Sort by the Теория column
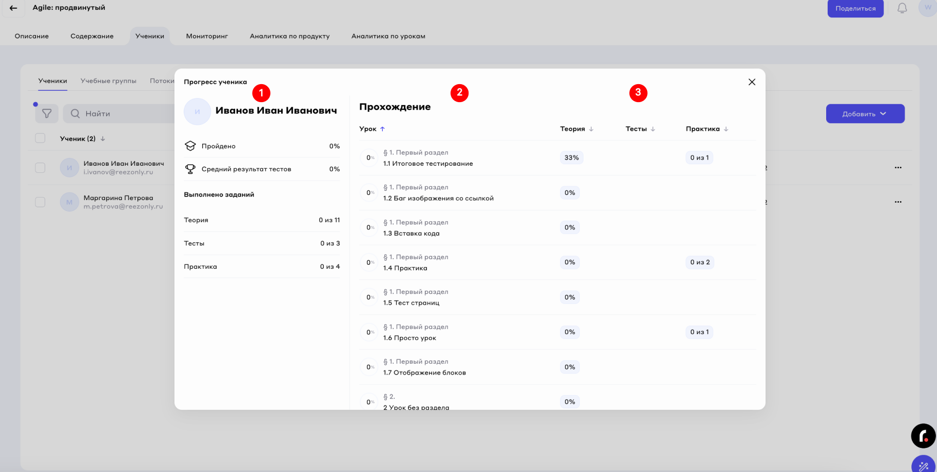 coord(576,129)
